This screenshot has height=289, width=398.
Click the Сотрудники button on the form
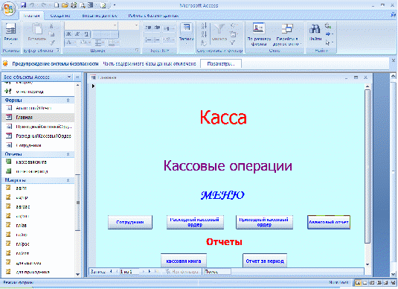tap(130, 222)
